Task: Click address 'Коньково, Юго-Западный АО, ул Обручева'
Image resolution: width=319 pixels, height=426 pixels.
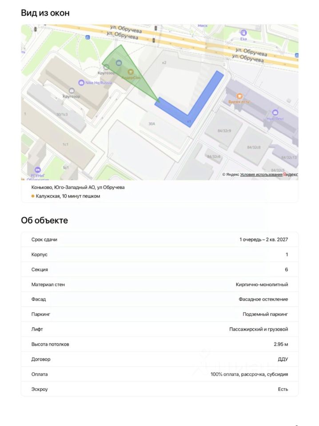Action: pyautogui.click(x=78, y=187)
